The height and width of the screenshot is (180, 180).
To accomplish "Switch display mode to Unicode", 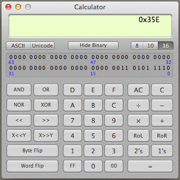I will (x=42, y=46).
